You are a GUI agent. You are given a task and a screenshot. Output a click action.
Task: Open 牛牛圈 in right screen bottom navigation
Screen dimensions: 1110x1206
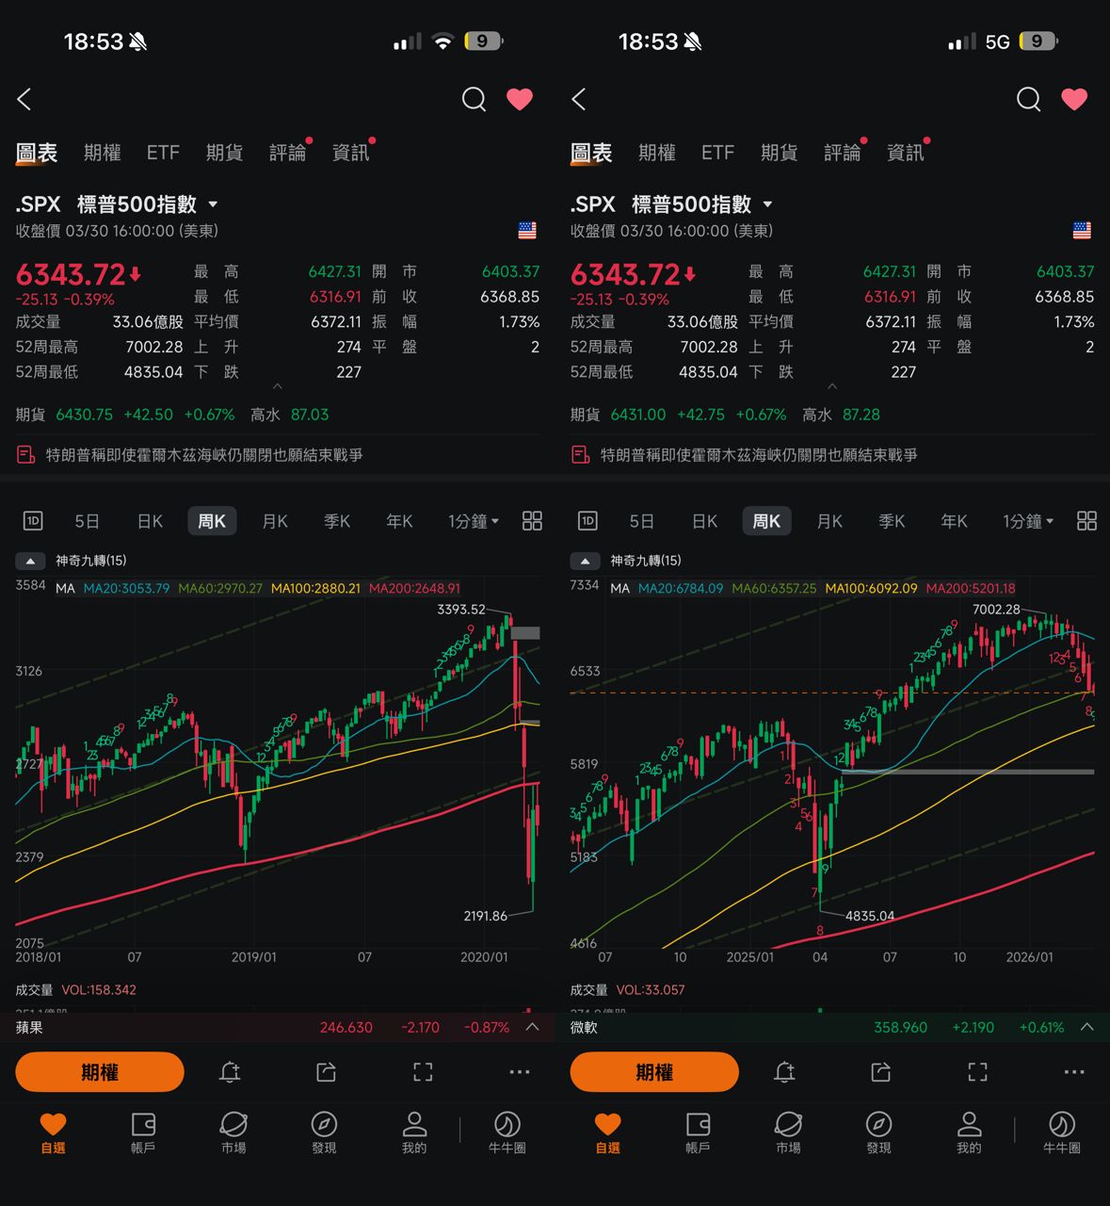click(x=1061, y=1132)
